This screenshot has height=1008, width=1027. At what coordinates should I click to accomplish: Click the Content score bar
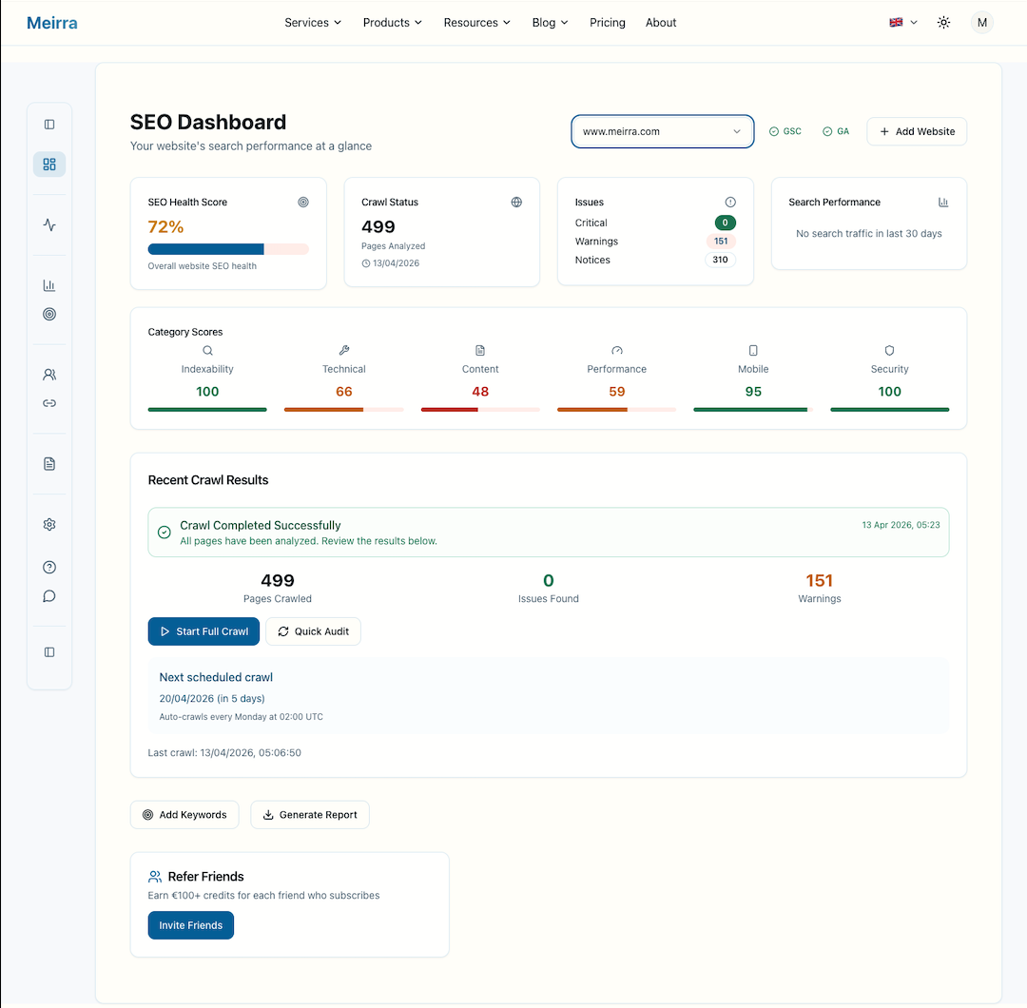pyautogui.click(x=480, y=409)
